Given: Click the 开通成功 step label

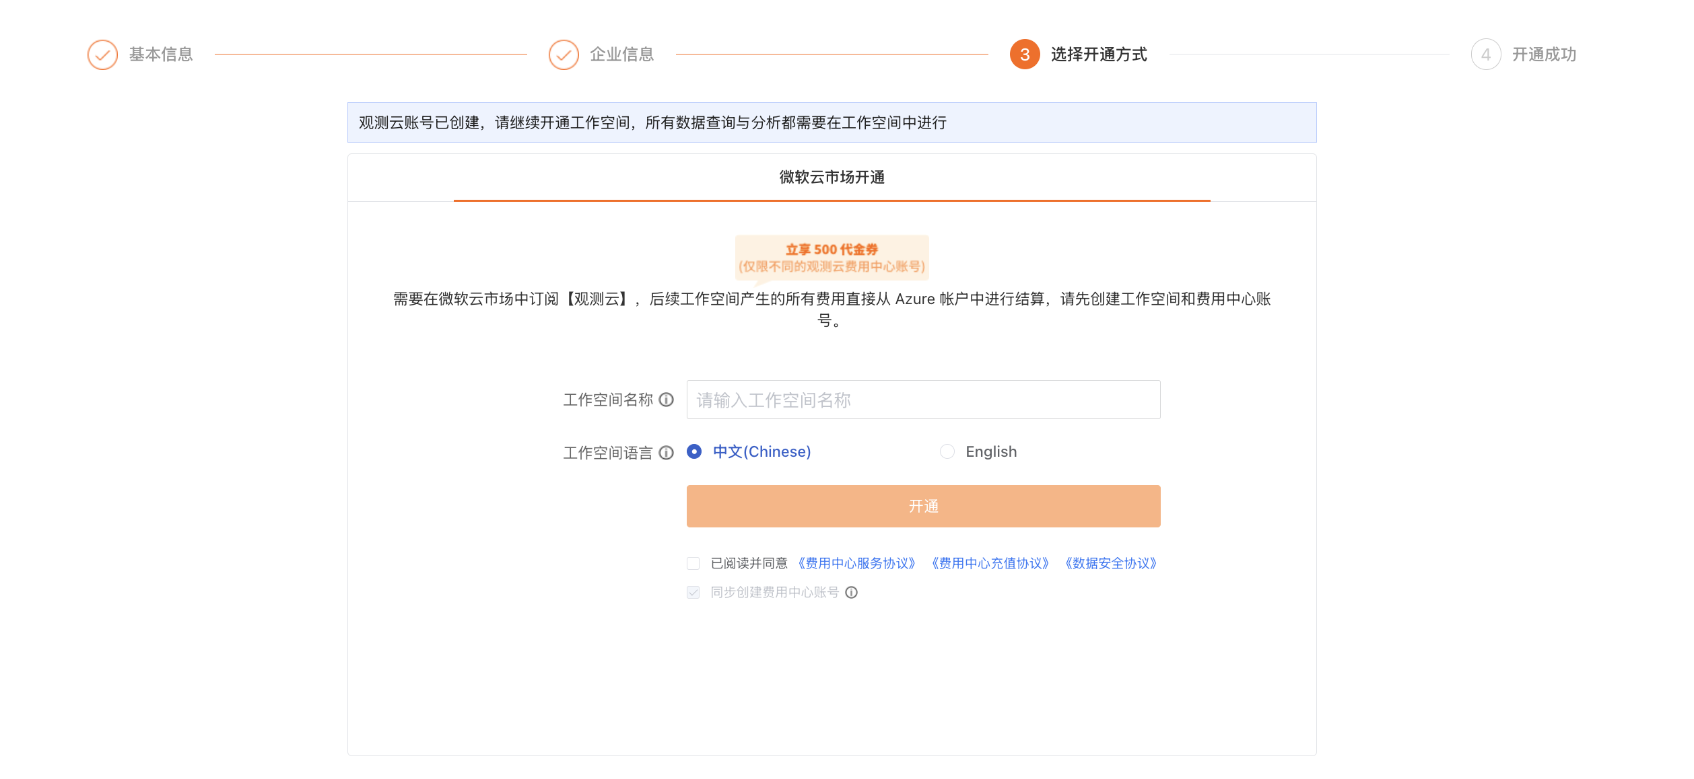Looking at the screenshot, I should pos(1545,54).
